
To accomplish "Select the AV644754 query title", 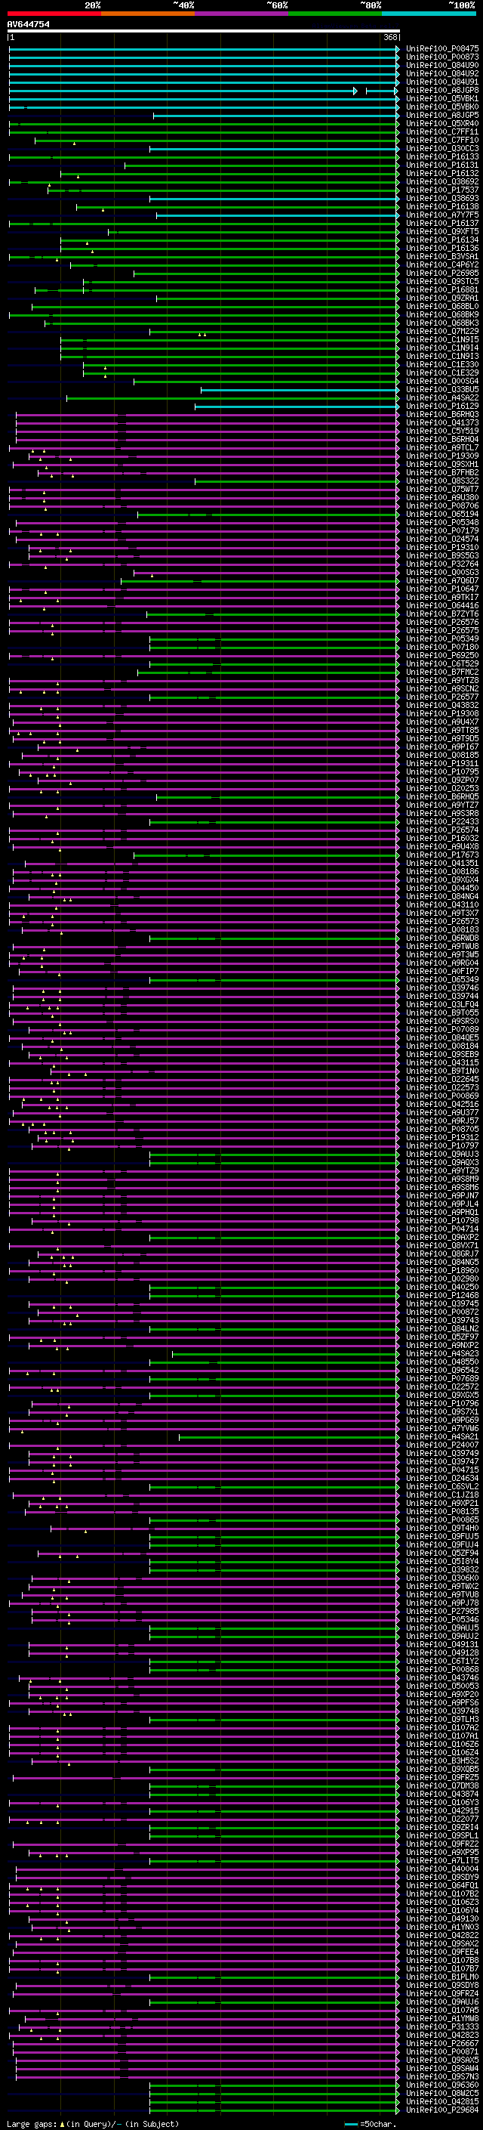I will (28, 24).
